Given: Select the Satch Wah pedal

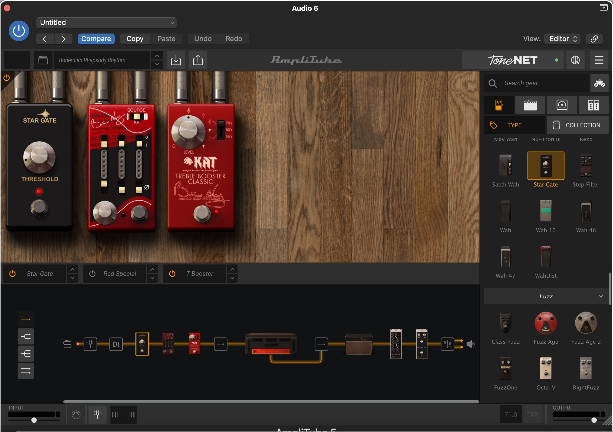Looking at the screenshot, I should point(505,171).
